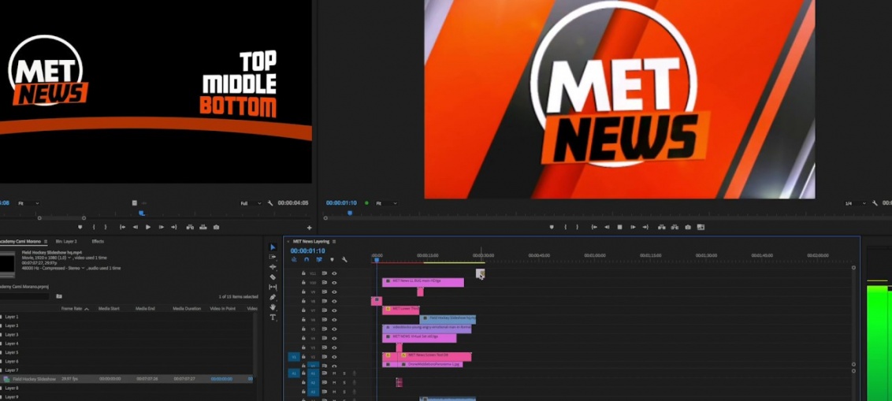892x401 pixels.
Task: Hide track V5 with eye icon
Action: [334, 329]
